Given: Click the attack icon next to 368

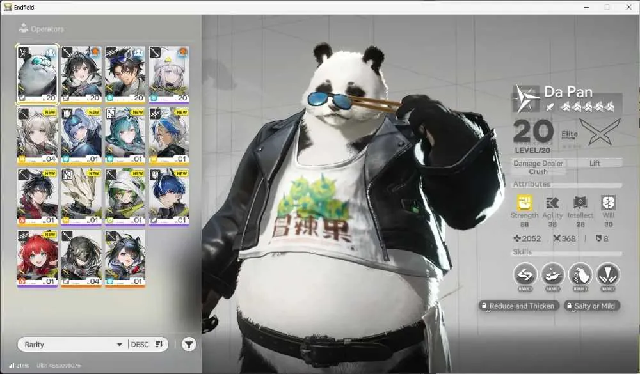Looking at the screenshot, I should (557, 238).
